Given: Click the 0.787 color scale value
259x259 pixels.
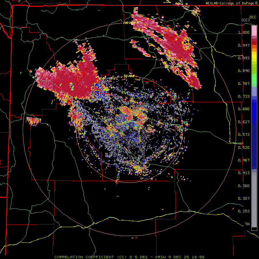Looking at the screenshot, I should coord(244,83).
